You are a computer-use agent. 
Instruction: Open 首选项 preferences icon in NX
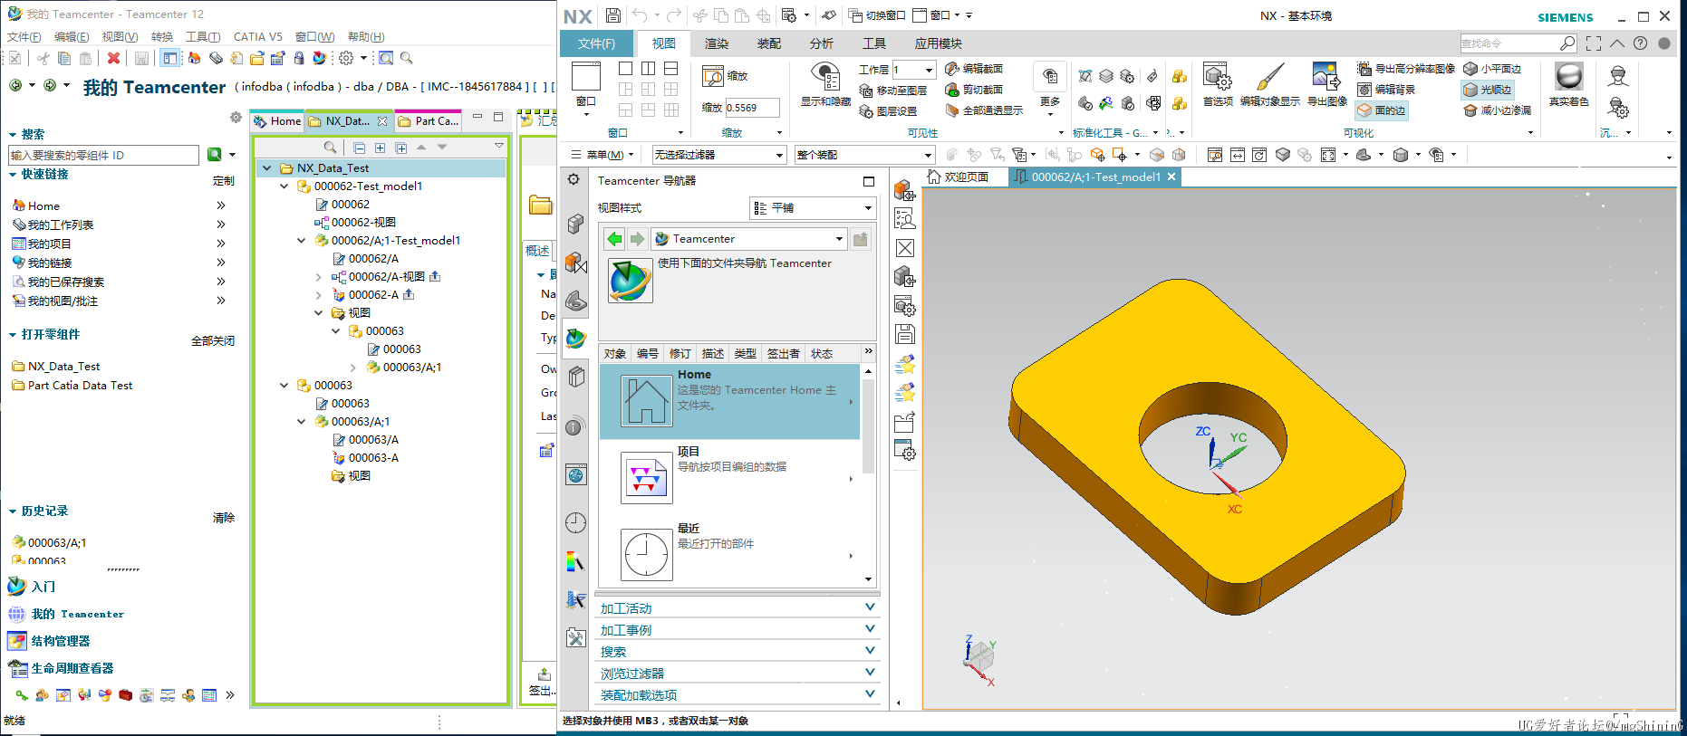[x=1217, y=77]
